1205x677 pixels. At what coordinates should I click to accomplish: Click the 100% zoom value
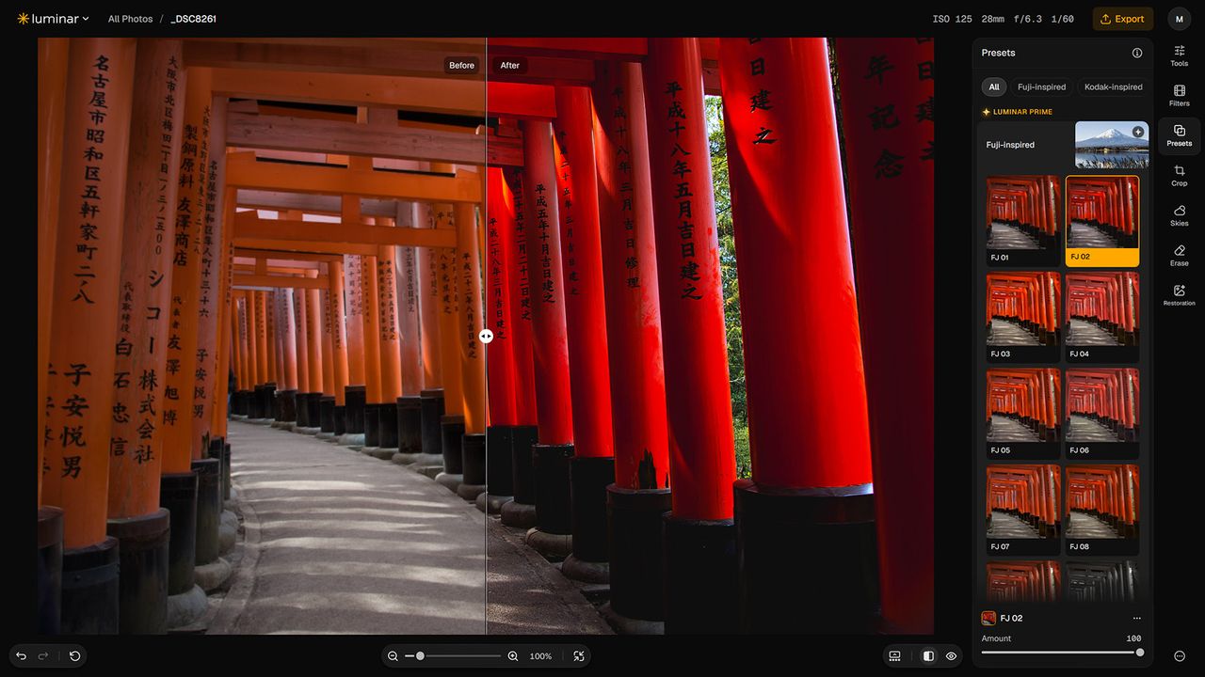[540, 656]
